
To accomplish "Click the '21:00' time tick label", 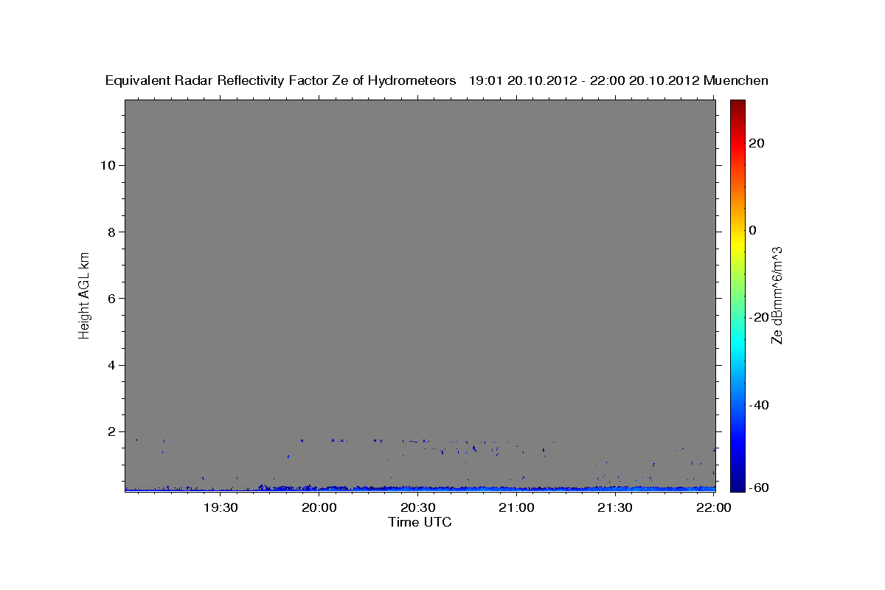I will click(516, 507).
